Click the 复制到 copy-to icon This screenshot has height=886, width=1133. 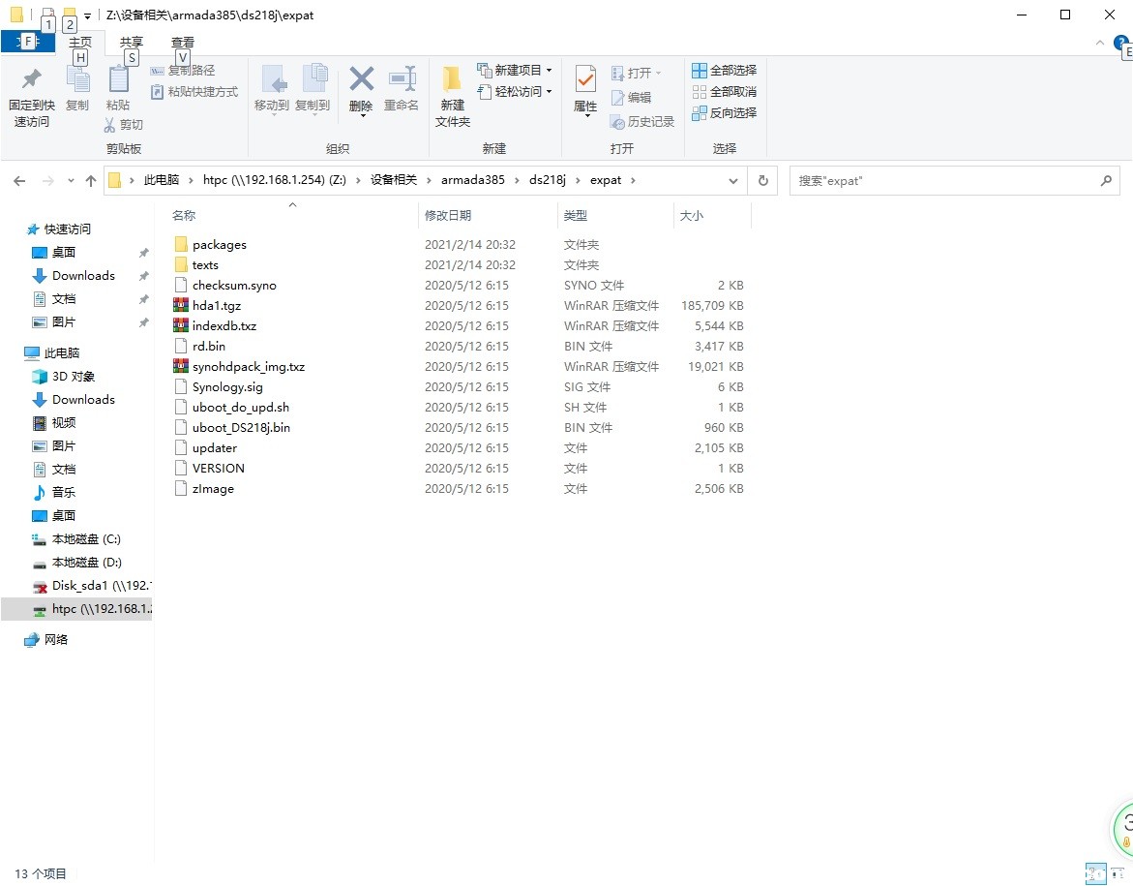(x=313, y=90)
